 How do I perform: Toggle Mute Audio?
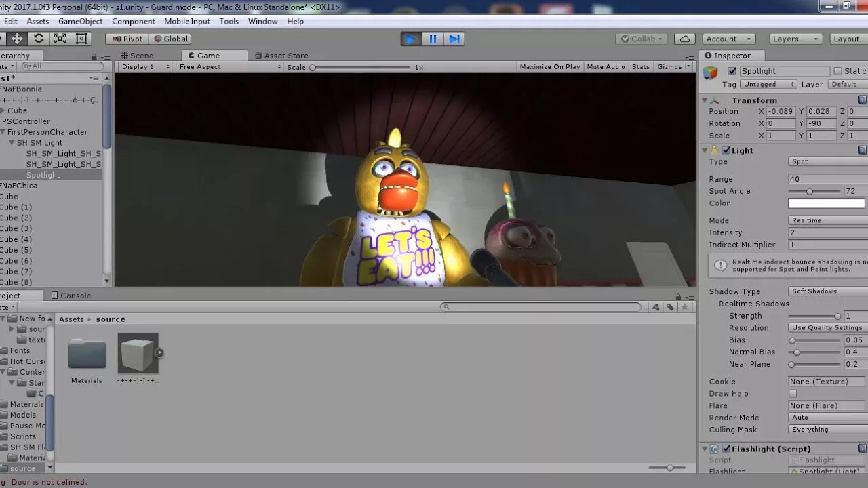pos(606,66)
